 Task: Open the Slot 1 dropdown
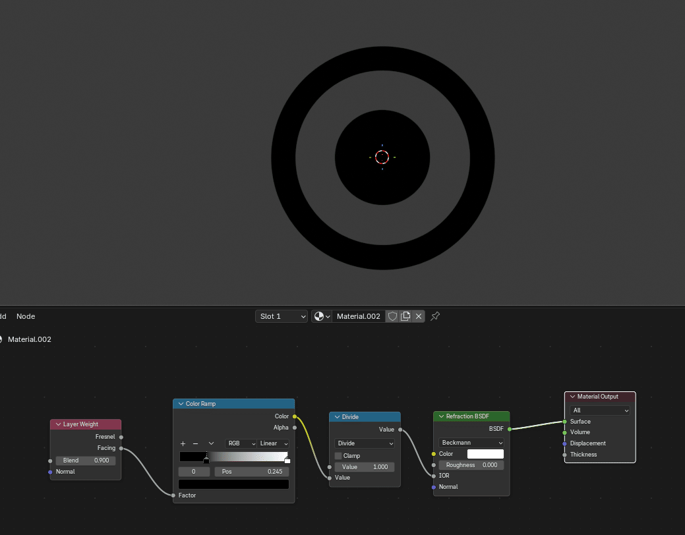coord(282,316)
